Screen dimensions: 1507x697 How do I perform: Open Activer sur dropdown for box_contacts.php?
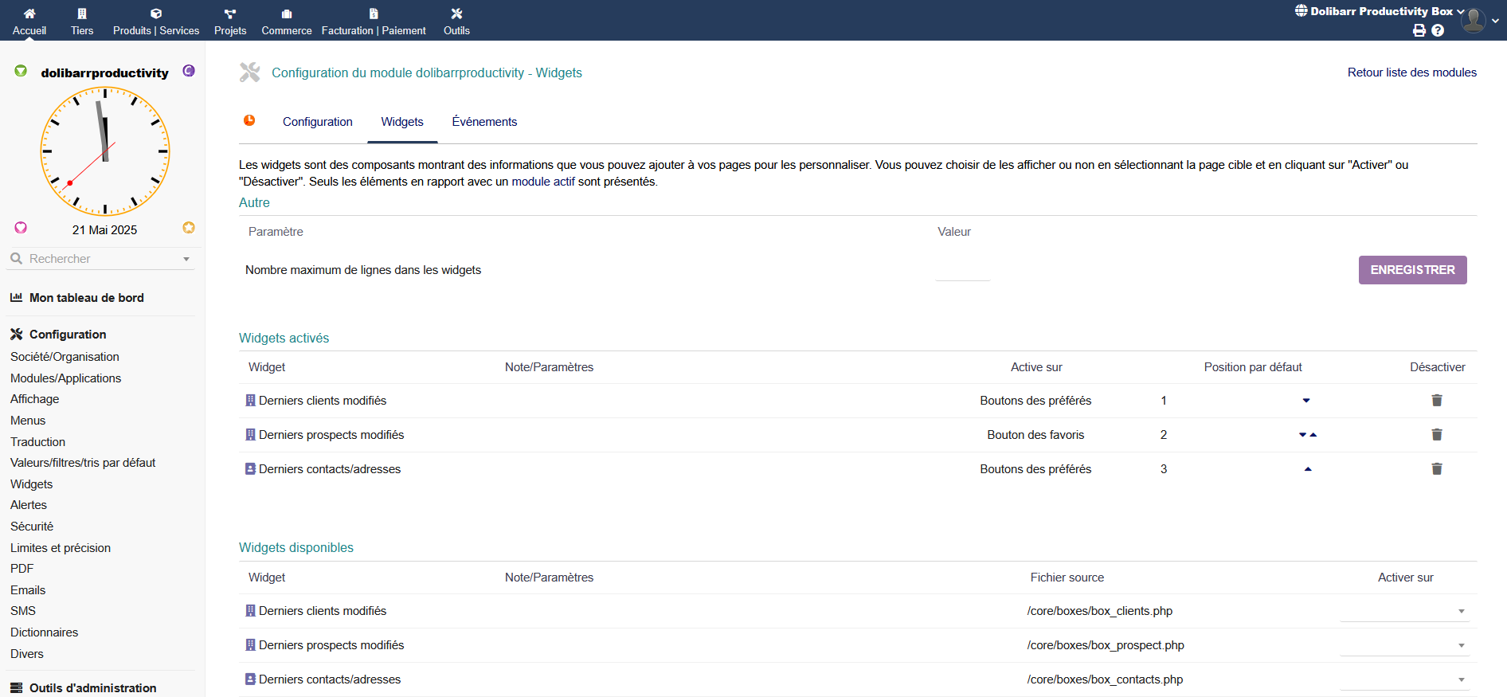1404,679
